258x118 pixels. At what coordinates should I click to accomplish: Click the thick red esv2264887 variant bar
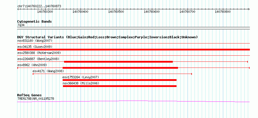118,62
